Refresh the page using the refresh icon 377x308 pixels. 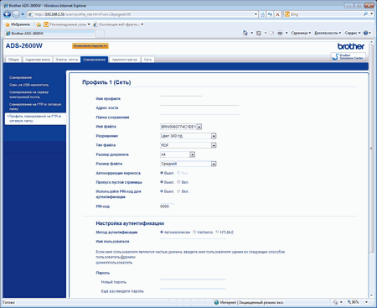pyautogui.click(x=270, y=14)
